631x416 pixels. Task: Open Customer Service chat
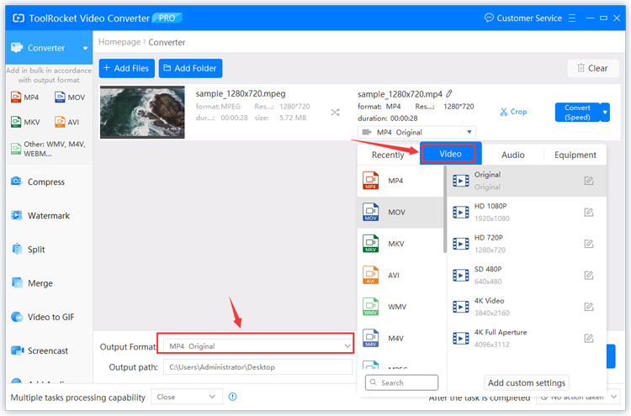[522, 18]
